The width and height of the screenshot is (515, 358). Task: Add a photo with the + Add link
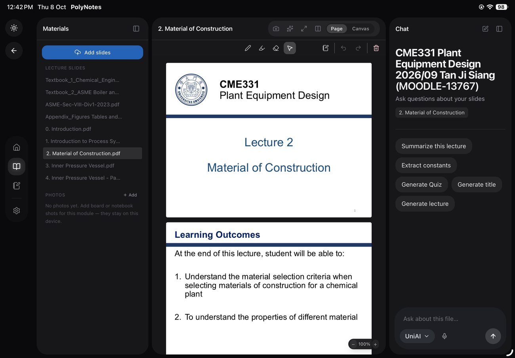pyautogui.click(x=130, y=195)
